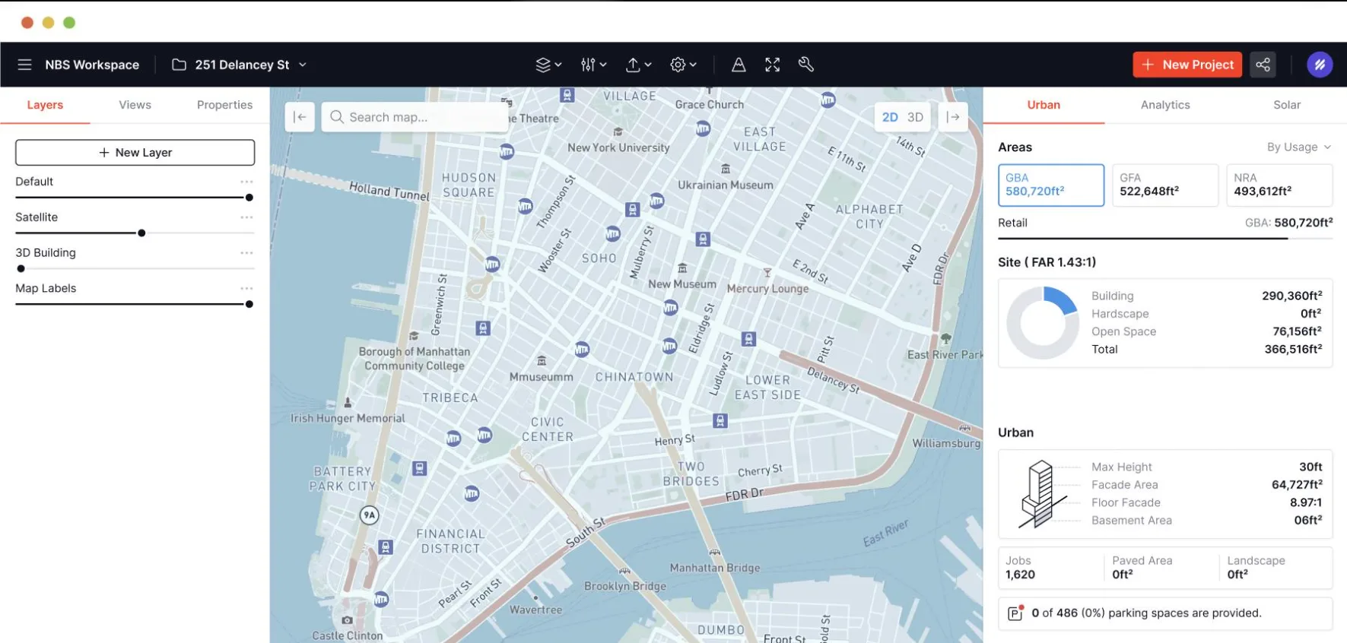Open the wrench tools icon
This screenshot has width=1347, height=643.
806,65
